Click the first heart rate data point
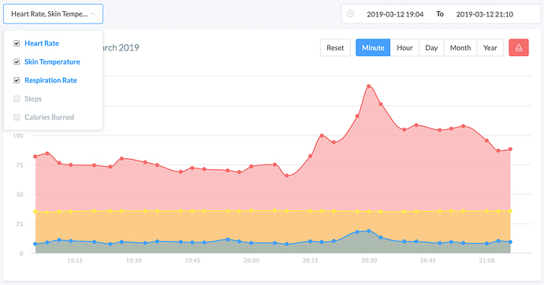Image resolution: width=544 pixels, height=285 pixels. point(35,157)
